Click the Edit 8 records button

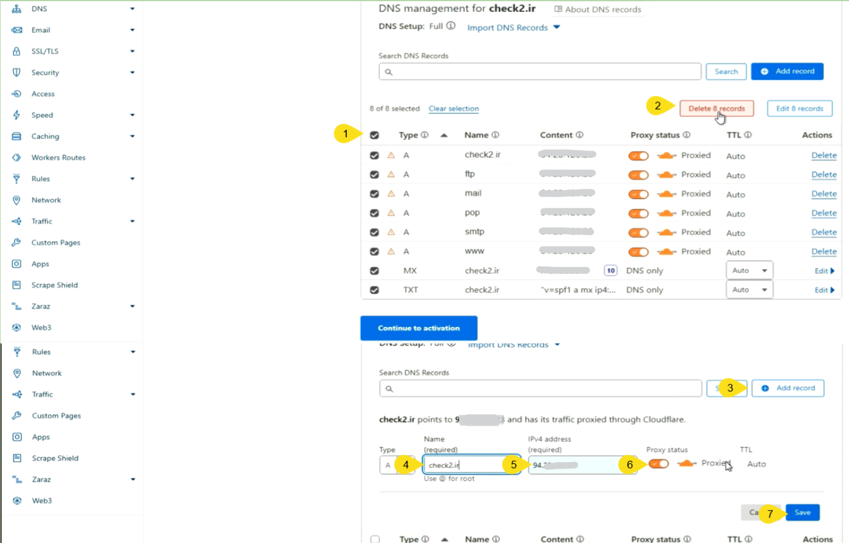click(x=800, y=109)
